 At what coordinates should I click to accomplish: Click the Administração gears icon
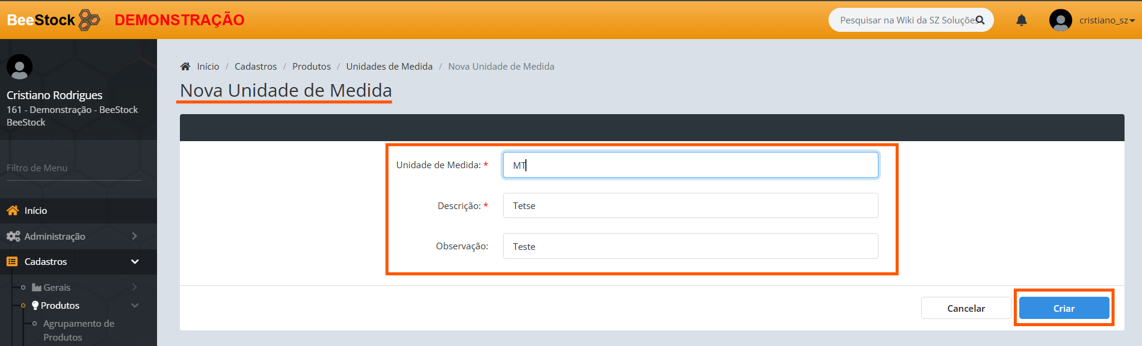coord(13,236)
